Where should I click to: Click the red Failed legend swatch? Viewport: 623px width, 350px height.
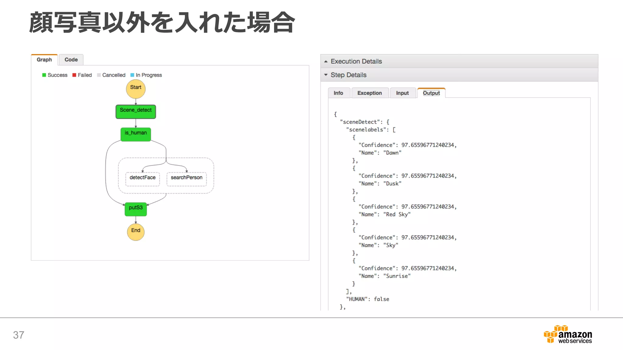tap(74, 75)
